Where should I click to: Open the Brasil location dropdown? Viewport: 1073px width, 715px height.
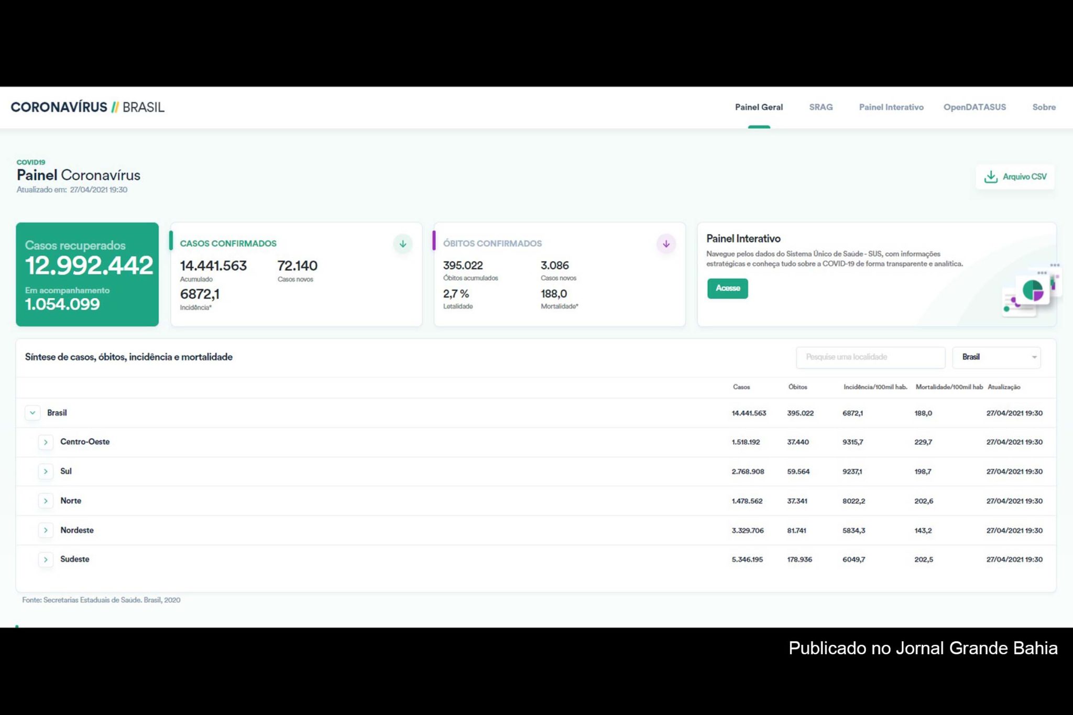[x=996, y=357]
